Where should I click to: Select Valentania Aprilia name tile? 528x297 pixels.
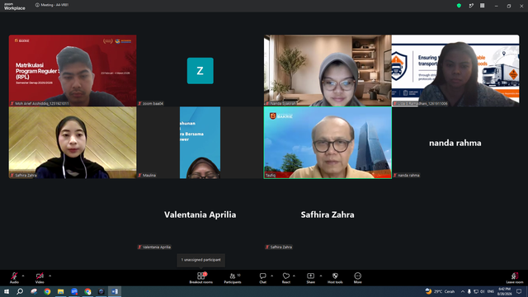(x=200, y=214)
